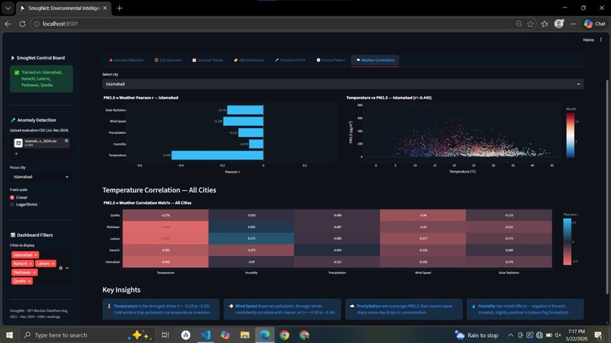Screen dimensions: 611x343
Task: Click the Dashboard Filters chart icon
Action: 12,235
